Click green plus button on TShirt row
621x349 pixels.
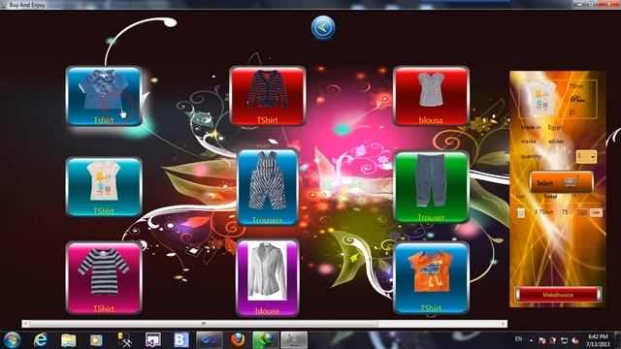581,212
